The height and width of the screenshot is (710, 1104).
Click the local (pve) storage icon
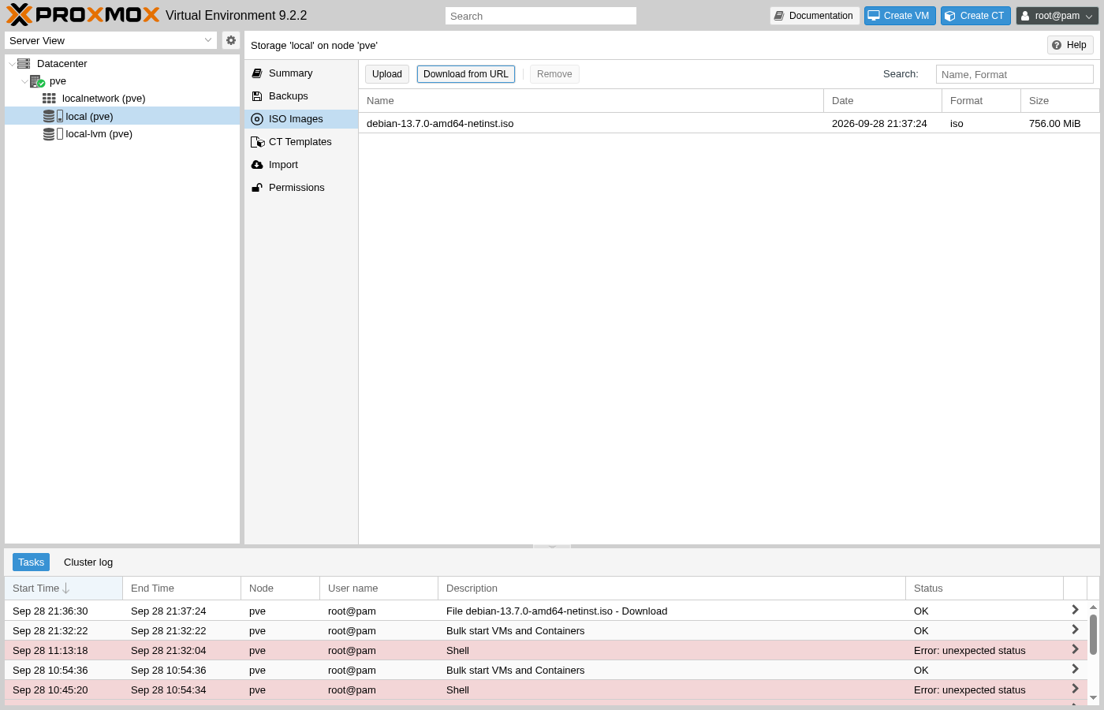53,116
